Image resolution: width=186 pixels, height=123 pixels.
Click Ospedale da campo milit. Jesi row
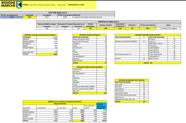pos(132,99)
